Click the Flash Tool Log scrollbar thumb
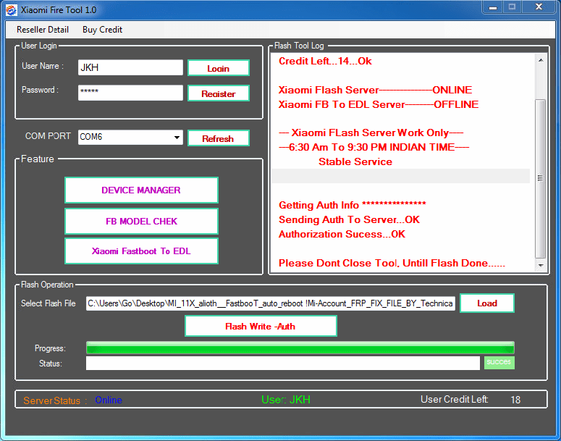The image size is (561, 441). pos(541,178)
